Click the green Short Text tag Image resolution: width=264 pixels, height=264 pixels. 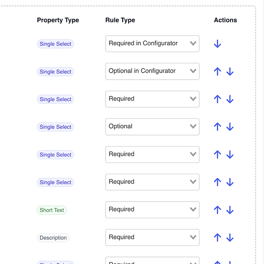coord(52,210)
